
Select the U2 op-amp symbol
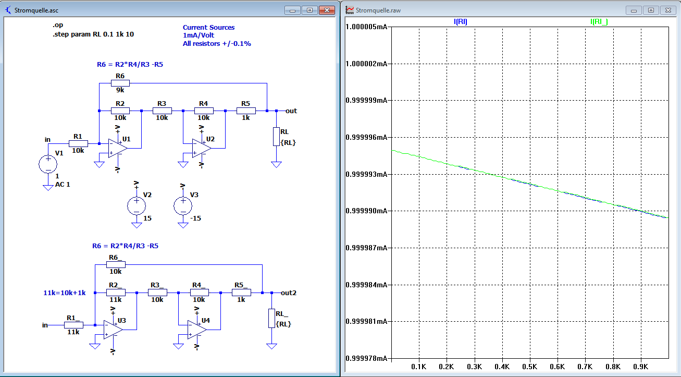click(201, 148)
